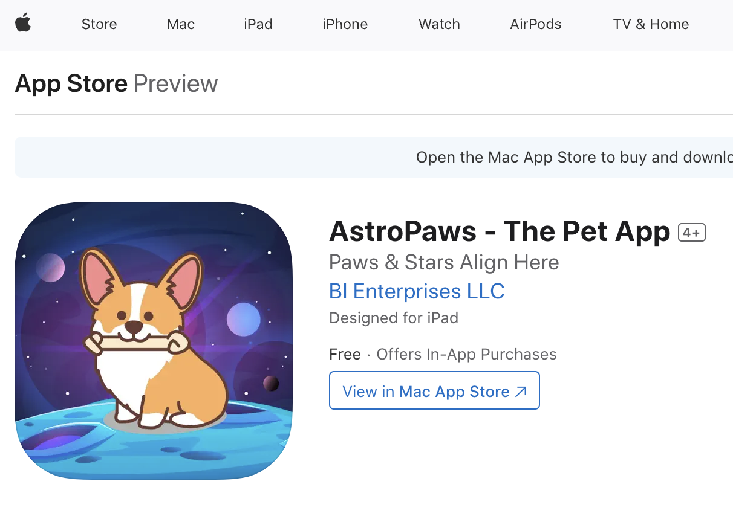Click the App Store heading text
The width and height of the screenshot is (733, 516).
click(71, 83)
